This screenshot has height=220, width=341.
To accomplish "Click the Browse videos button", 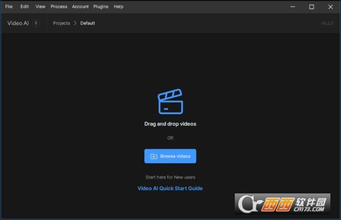I will (x=170, y=156).
